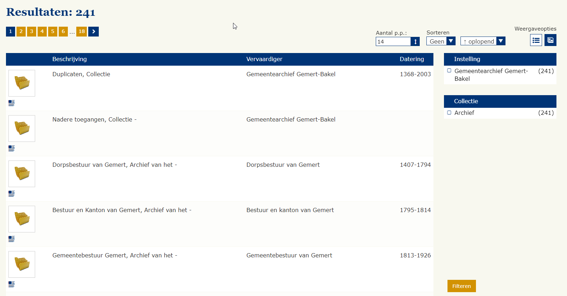This screenshot has height=296, width=567.
Task: Go to results page 4
Action: point(42,32)
